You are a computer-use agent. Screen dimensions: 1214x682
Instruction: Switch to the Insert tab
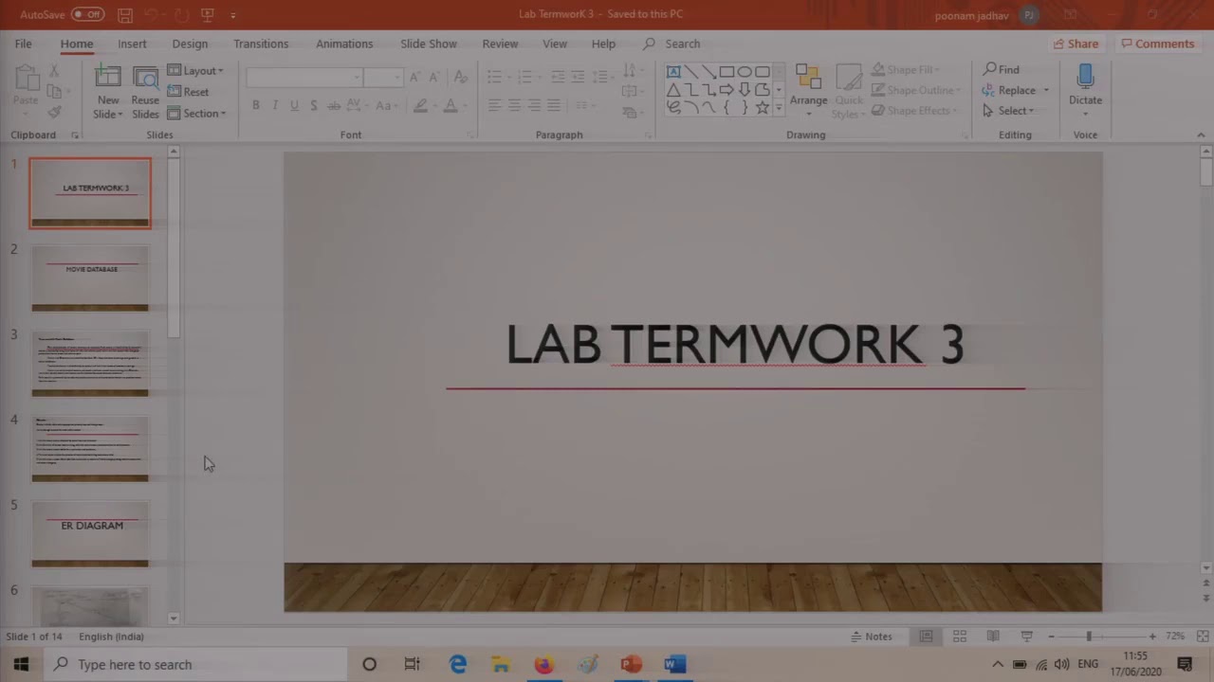[132, 44]
